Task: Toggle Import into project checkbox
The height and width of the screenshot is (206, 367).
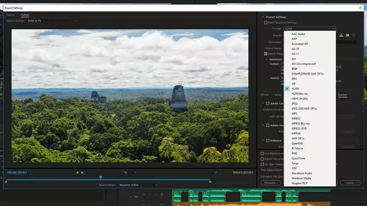Action: (262, 159)
